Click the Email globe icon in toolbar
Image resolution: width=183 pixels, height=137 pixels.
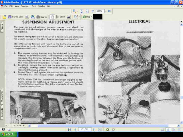click(33, 17)
